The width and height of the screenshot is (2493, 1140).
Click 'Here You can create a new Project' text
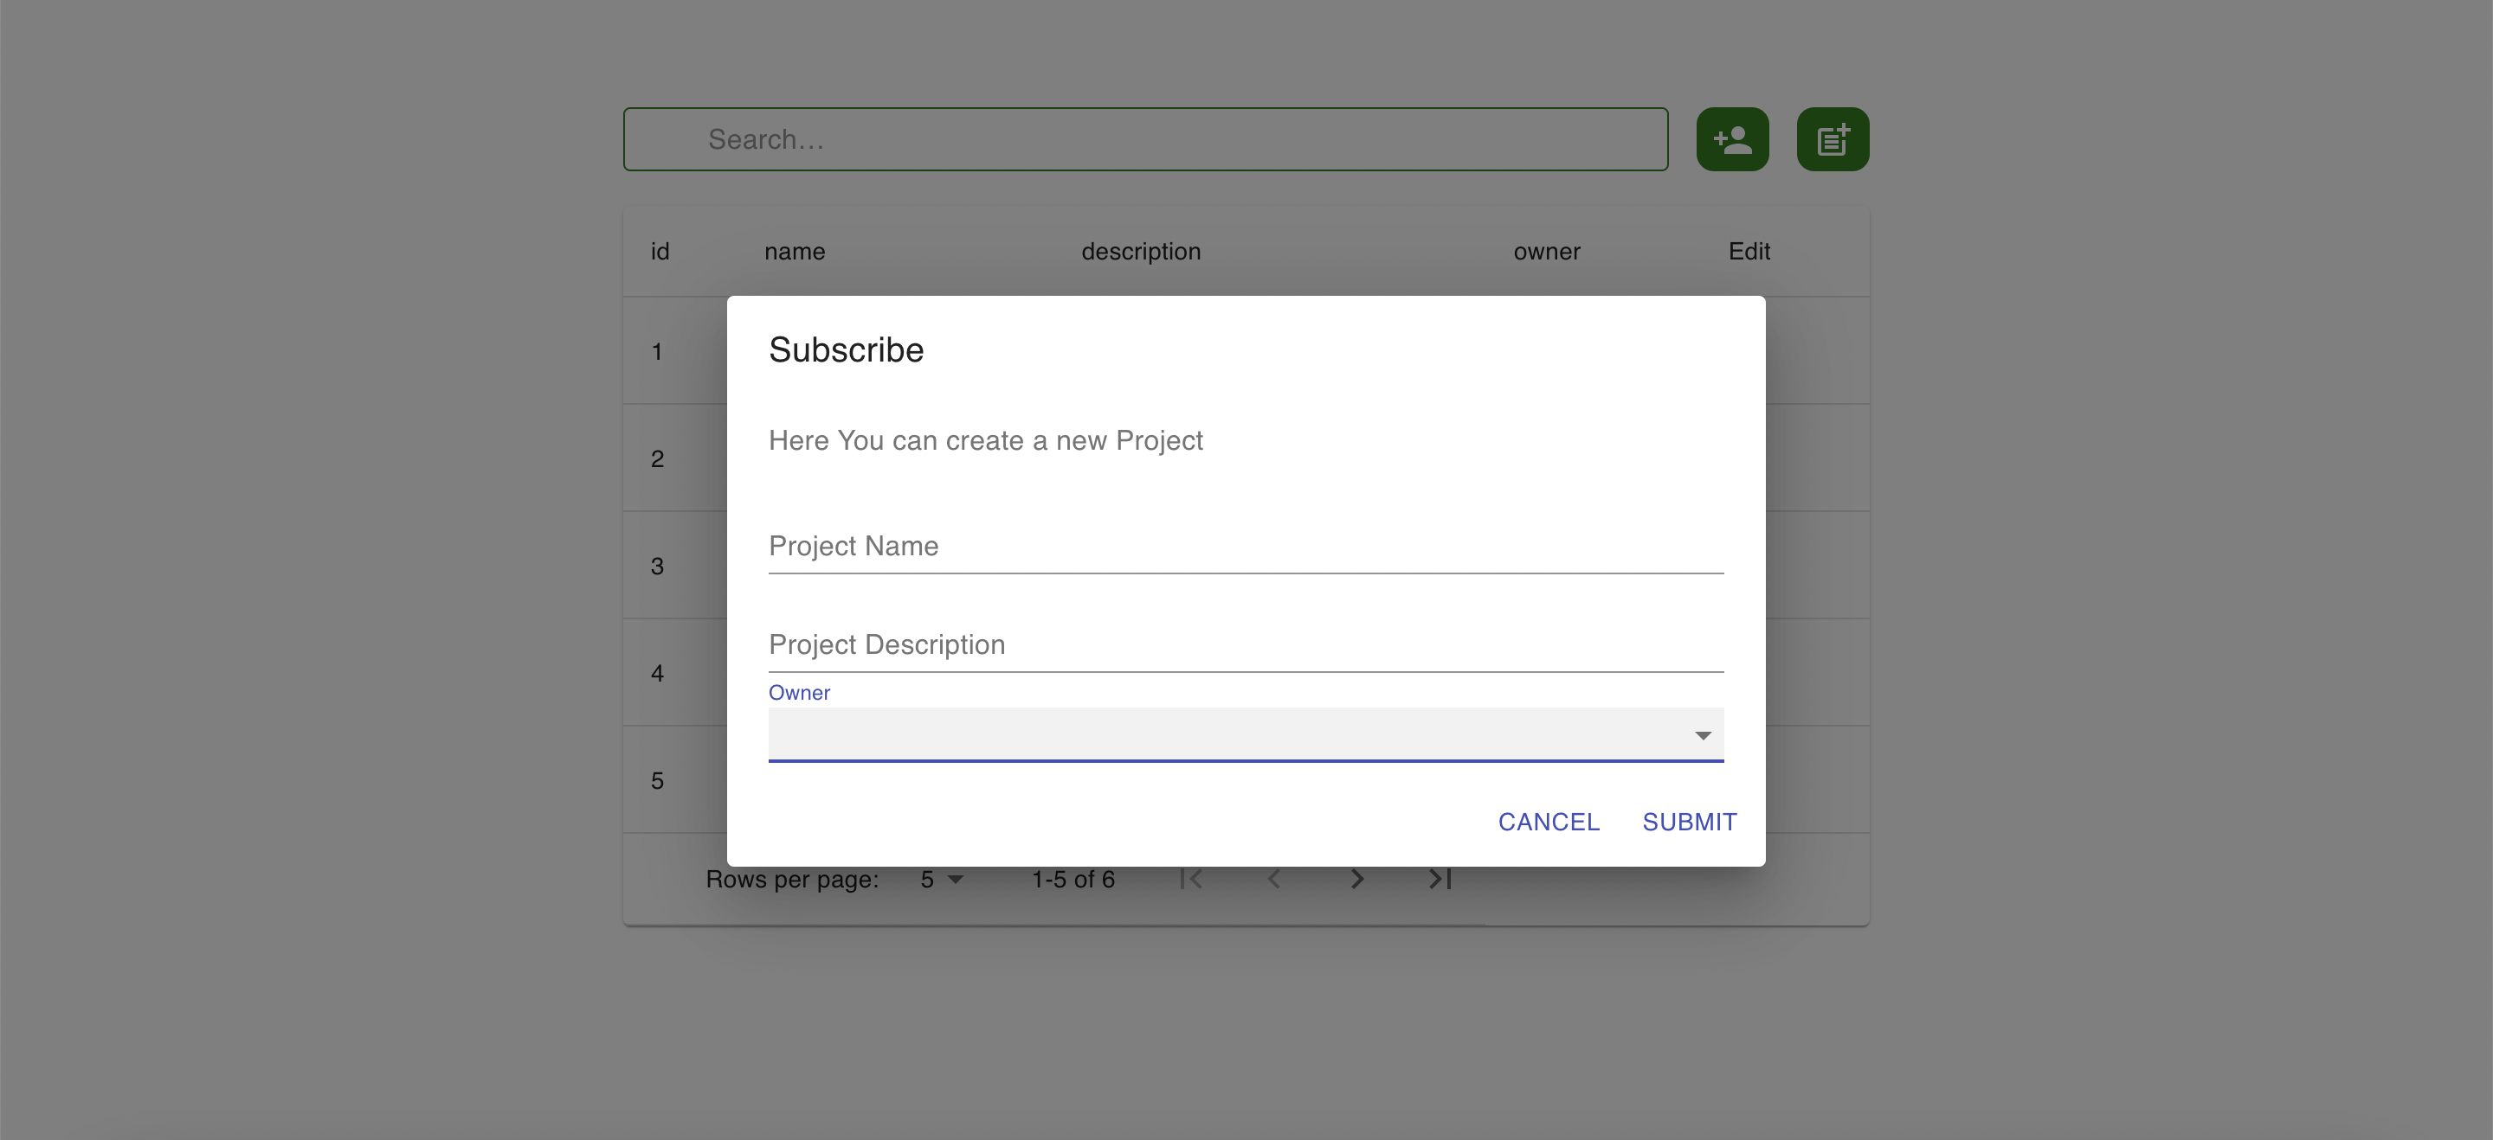click(x=985, y=441)
